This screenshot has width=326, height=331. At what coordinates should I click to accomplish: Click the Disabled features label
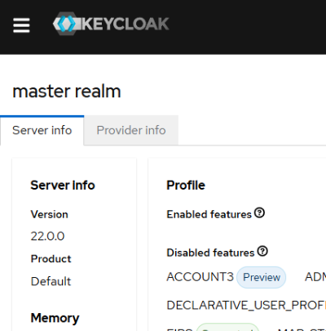[x=210, y=253]
